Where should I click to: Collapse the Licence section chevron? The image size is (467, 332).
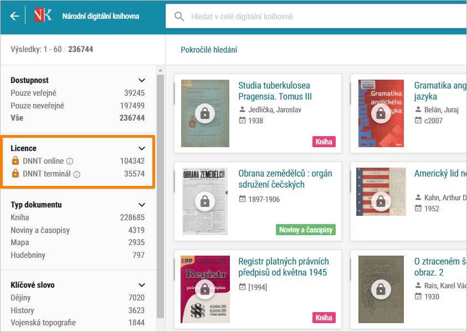click(142, 148)
